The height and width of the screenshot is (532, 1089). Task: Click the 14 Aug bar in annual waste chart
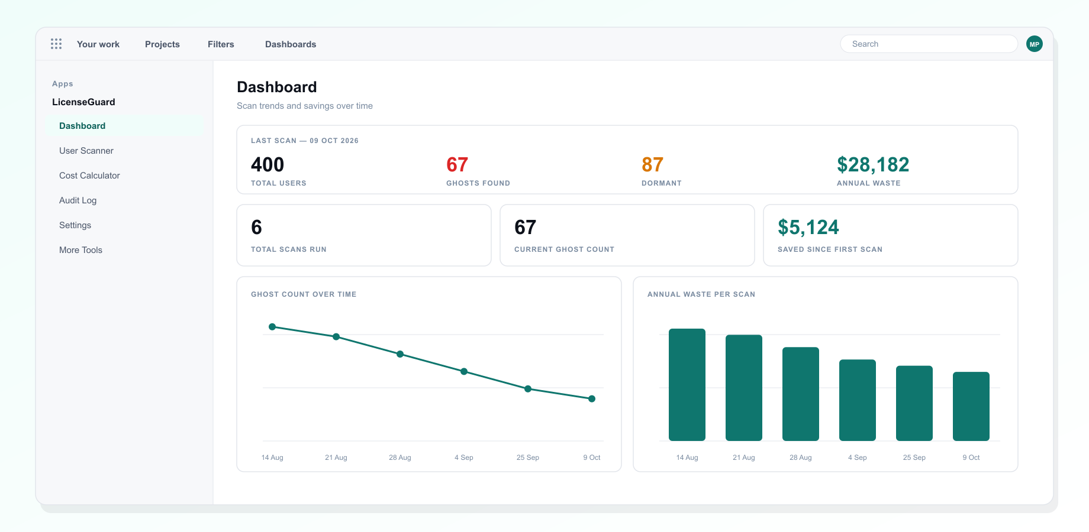[687, 385]
